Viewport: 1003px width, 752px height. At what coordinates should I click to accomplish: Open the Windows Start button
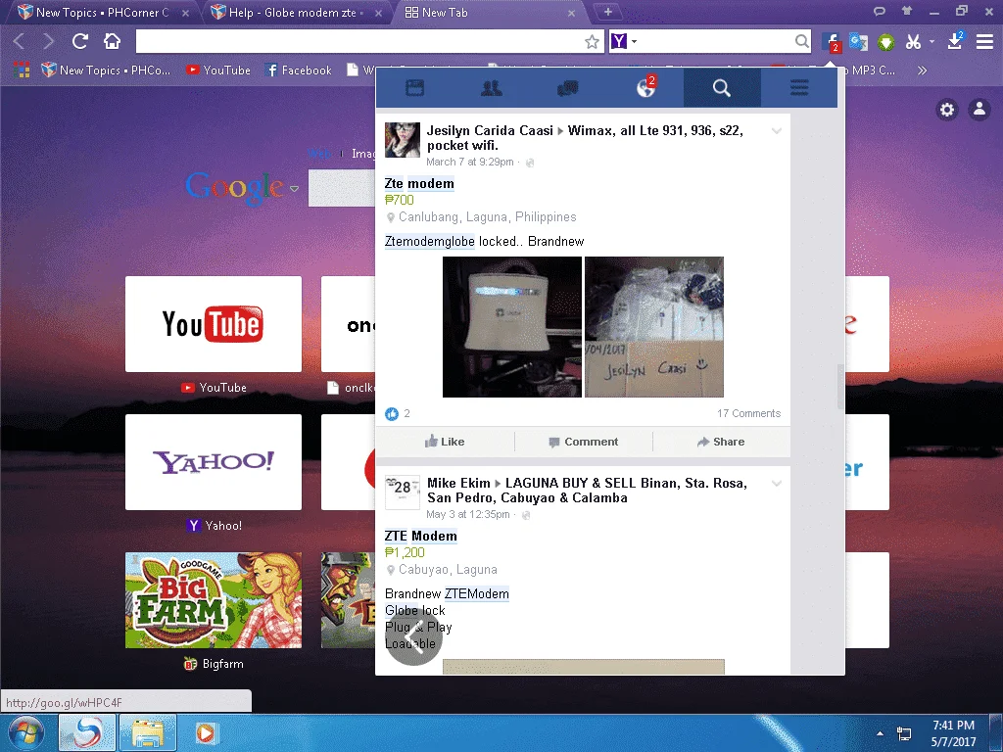point(25,732)
